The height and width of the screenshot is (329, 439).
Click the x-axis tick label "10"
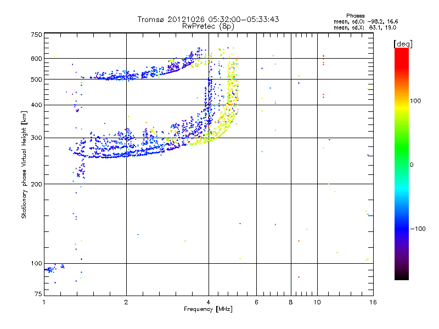click(317, 302)
